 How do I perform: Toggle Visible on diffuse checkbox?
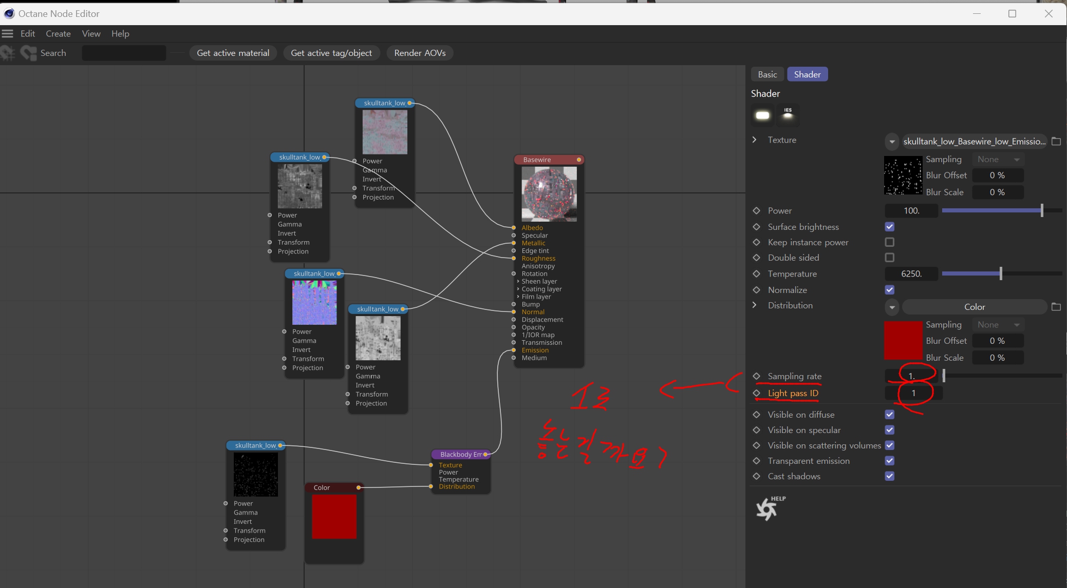(x=890, y=415)
